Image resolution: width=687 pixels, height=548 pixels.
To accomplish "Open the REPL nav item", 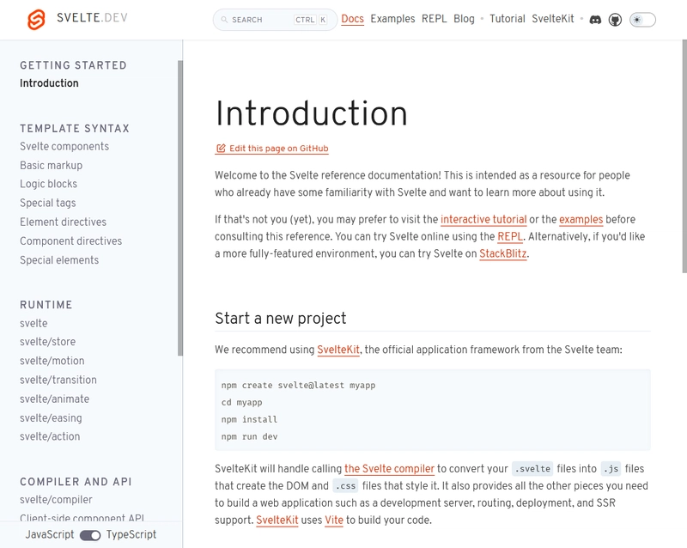I will click(x=434, y=19).
